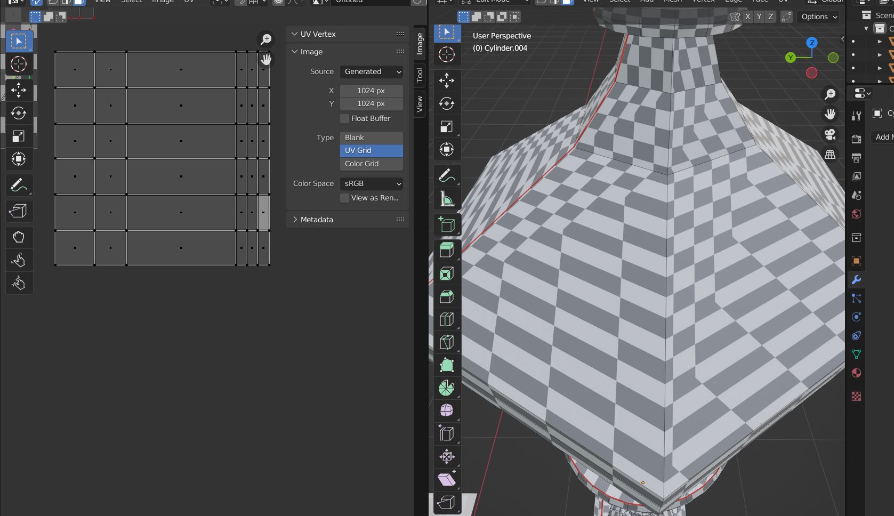Image resolution: width=894 pixels, height=516 pixels.
Task: Open the Object Data properties tab
Action: pyautogui.click(x=856, y=354)
